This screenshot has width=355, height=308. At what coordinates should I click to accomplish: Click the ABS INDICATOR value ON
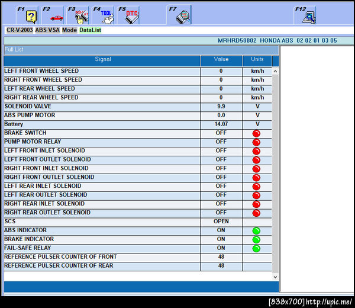221,230
